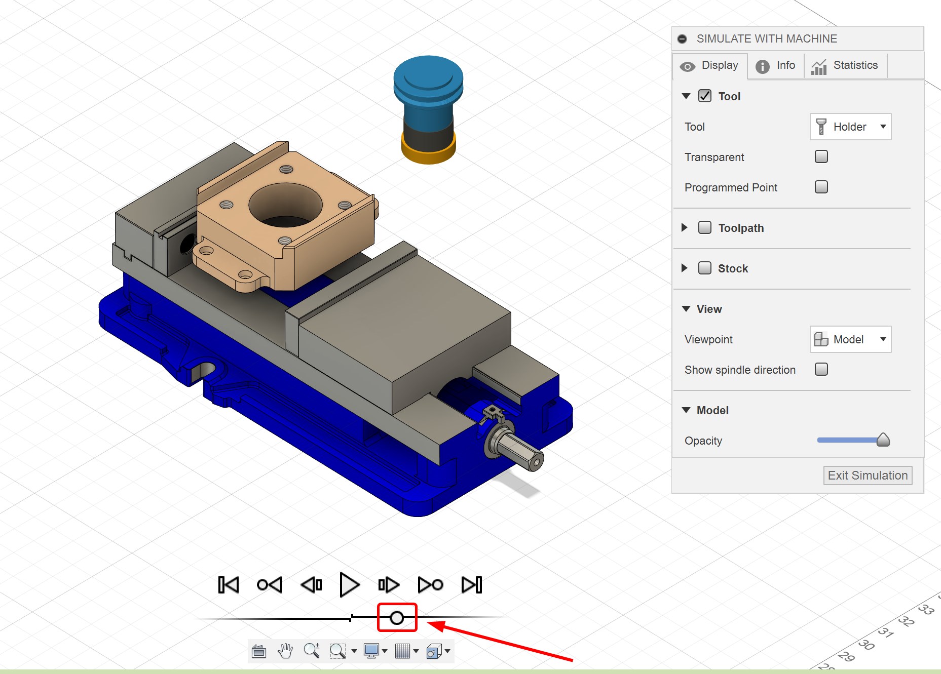Check the Programmed Point checkbox
Screen dimensions: 941x674
(821, 187)
